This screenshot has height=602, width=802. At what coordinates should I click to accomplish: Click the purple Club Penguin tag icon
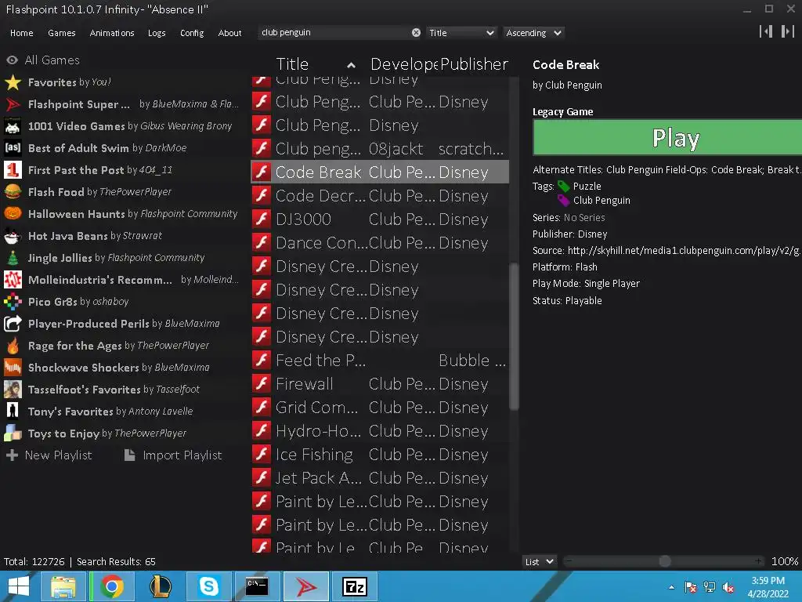[564, 200]
